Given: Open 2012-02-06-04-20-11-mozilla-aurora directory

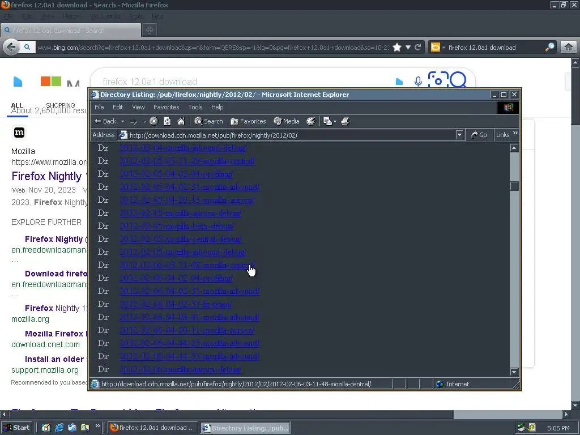Looking at the screenshot, I should click(187, 330).
